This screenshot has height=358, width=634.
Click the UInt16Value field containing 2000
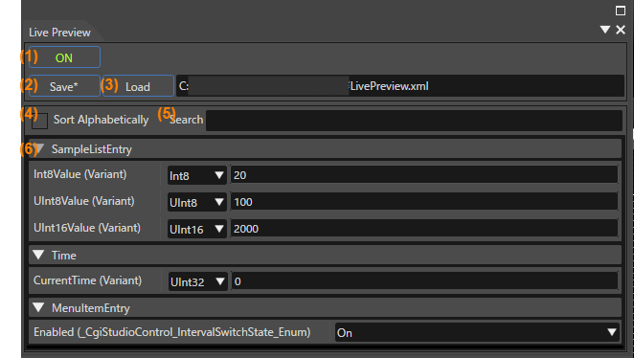[x=424, y=228]
